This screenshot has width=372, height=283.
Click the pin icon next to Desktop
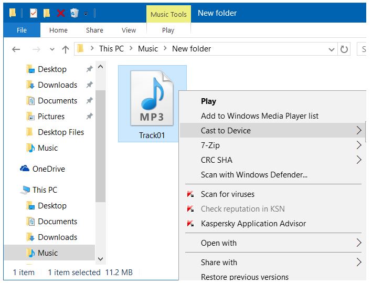click(89, 69)
